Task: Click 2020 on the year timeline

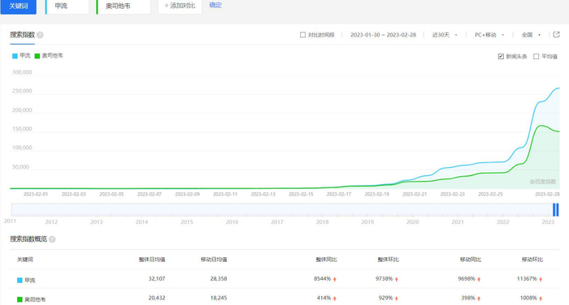Action: tap(413, 222)
